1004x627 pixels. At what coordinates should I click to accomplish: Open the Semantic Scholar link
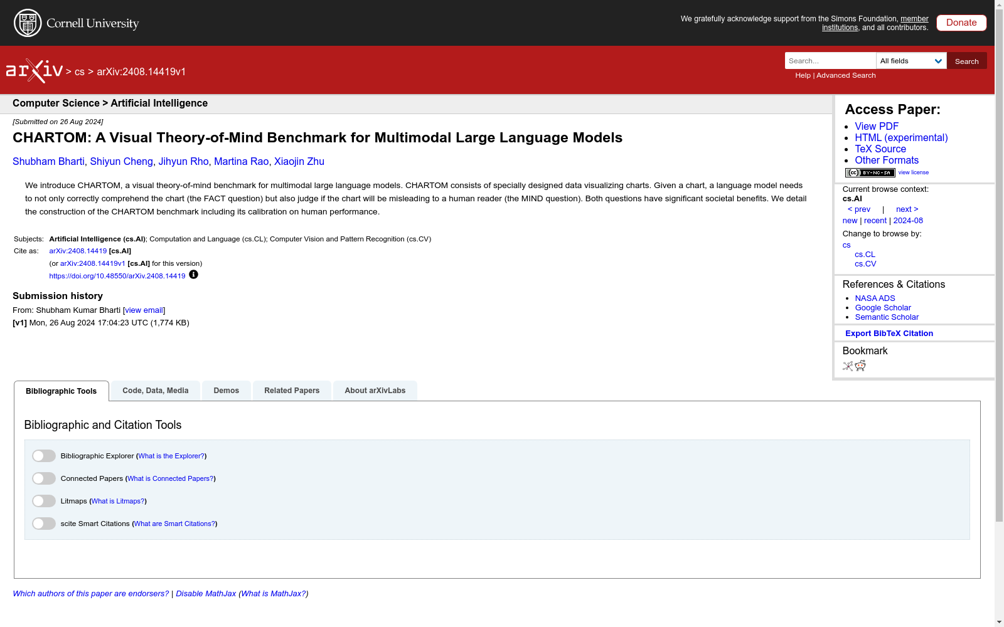point(887,317)
